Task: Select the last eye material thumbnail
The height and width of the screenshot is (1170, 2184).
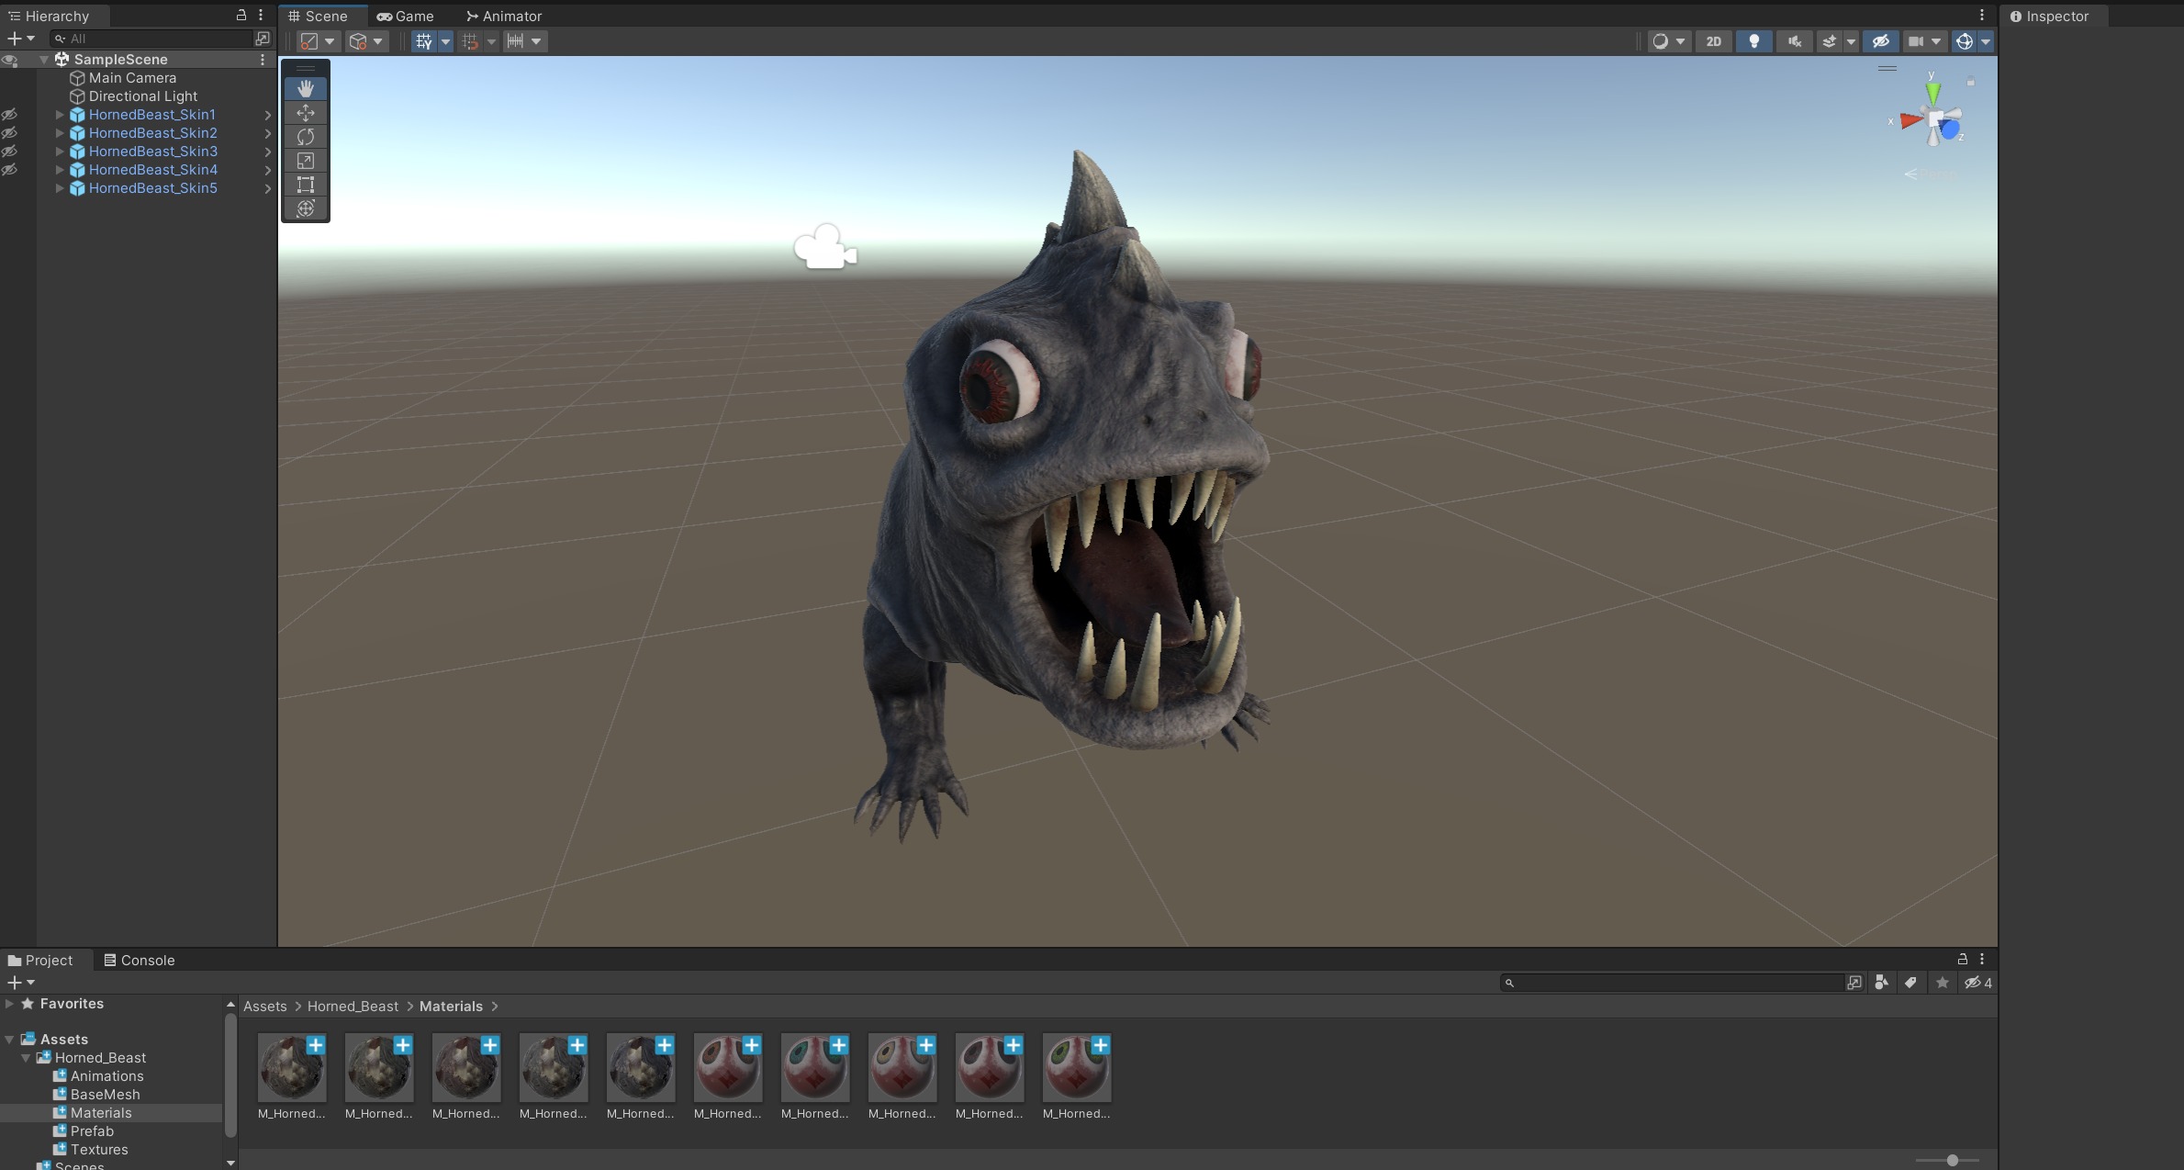Action: click(1077, 1068)
